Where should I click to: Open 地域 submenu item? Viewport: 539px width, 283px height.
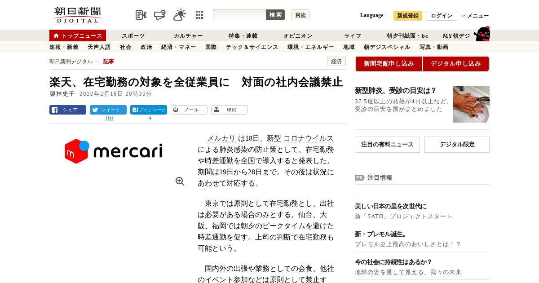click(349, 47)
